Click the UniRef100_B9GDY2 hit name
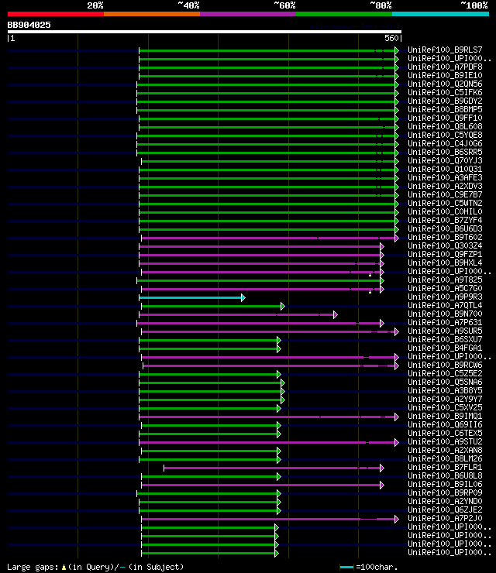This screenshot has width=496, height=573. tap(445, 101)
